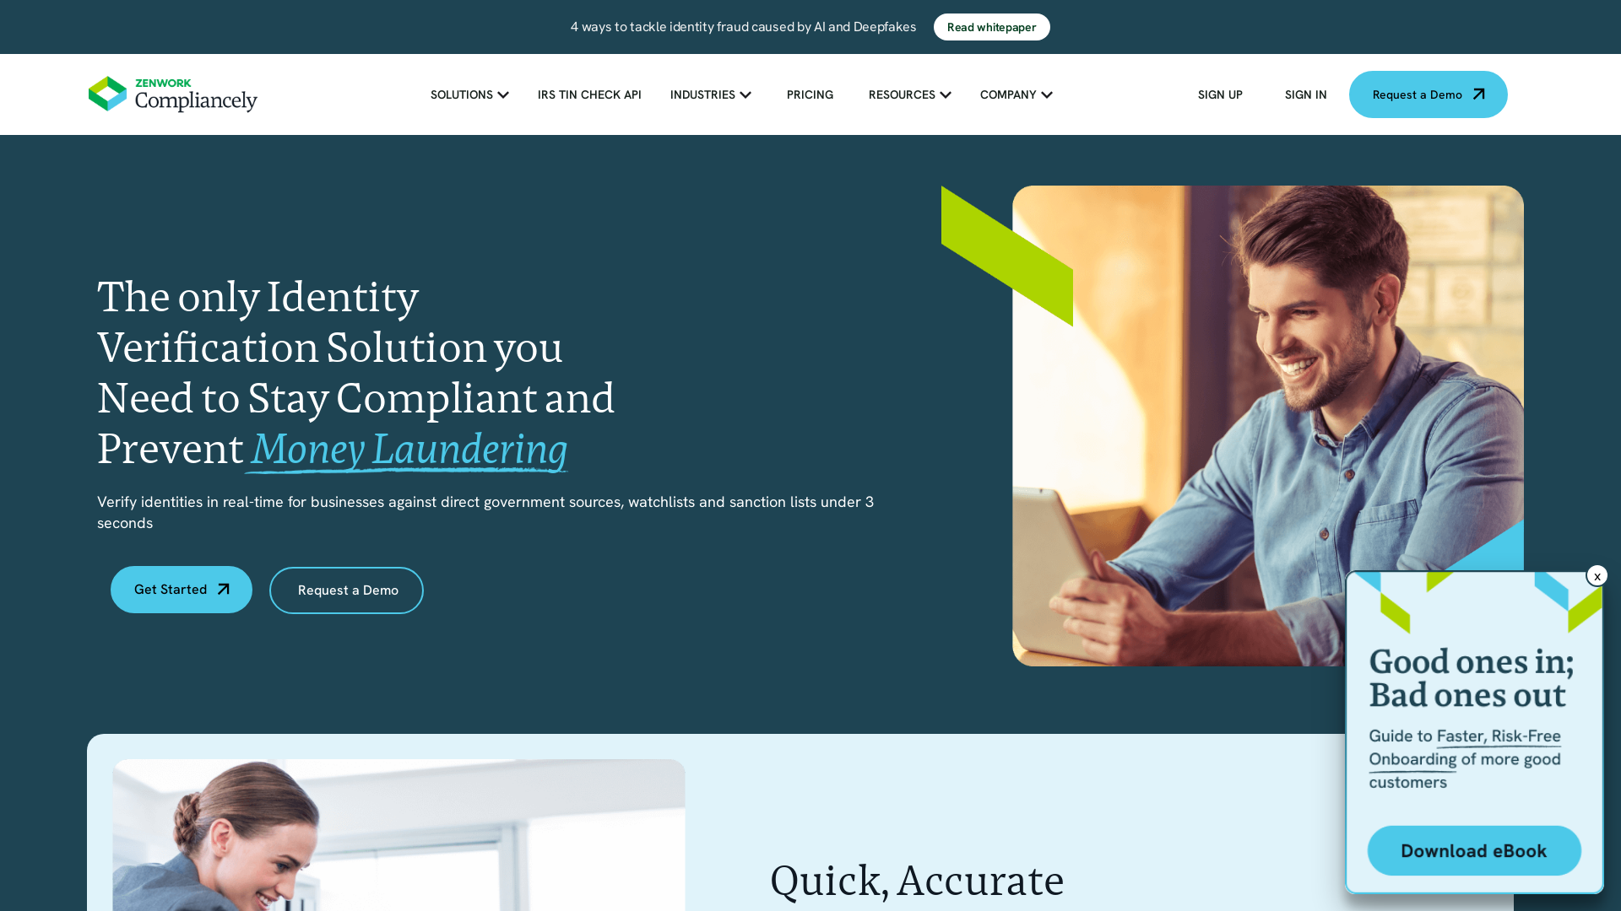The image size is (1621, 911).
Task: Click the diagonal arrow on top nav demo button
Action: (1478, 94)
